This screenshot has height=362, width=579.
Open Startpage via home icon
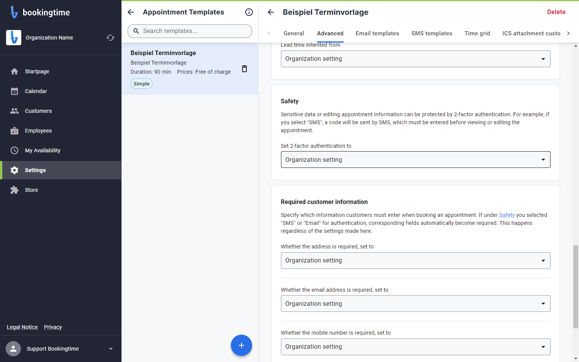tap(14, 71)
